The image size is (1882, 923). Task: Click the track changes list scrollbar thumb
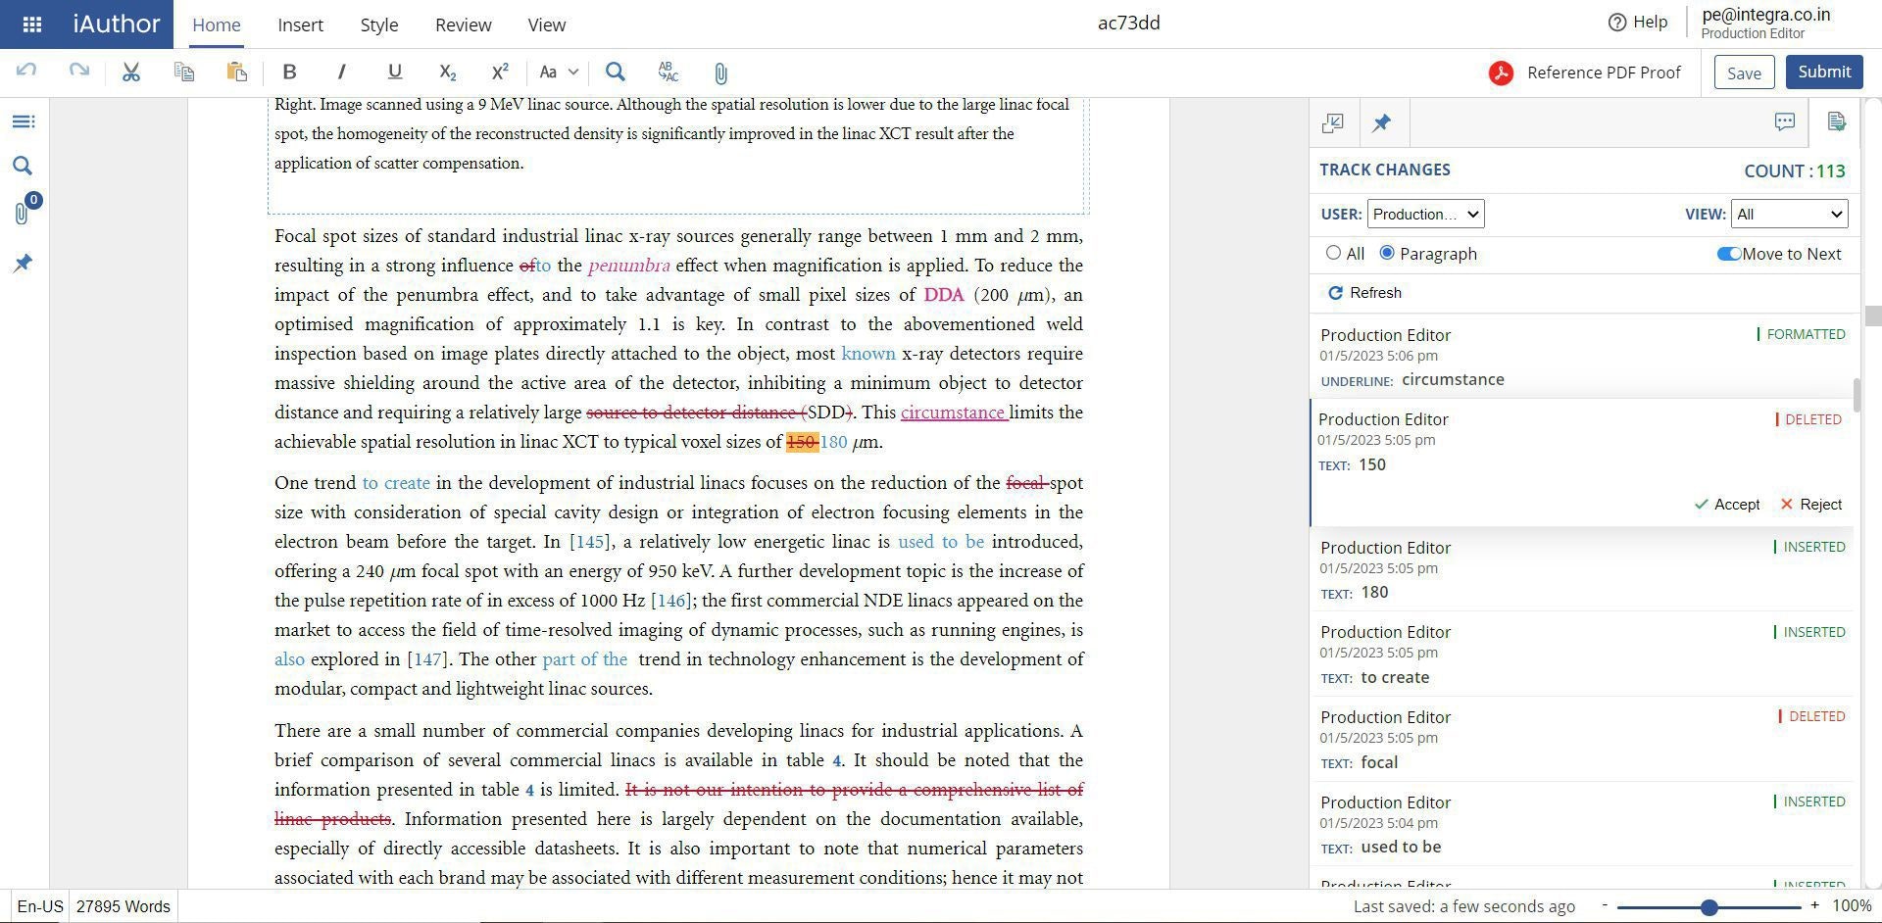coord(1857,395)
